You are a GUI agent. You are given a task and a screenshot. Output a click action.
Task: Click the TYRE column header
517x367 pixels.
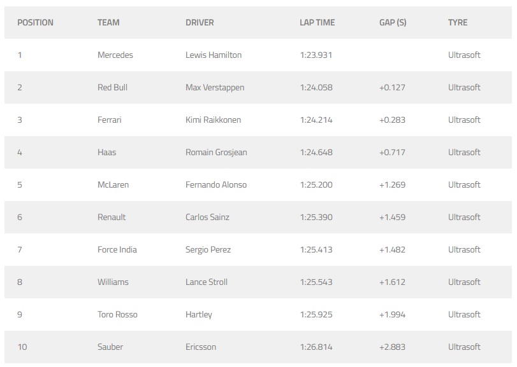pyautogui.click(x=458, y=23)
